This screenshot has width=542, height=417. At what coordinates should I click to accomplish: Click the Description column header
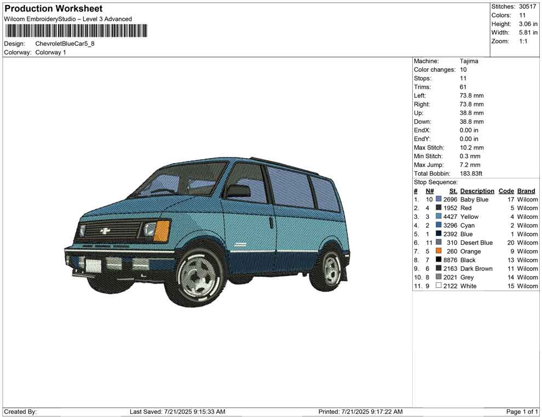477,191
